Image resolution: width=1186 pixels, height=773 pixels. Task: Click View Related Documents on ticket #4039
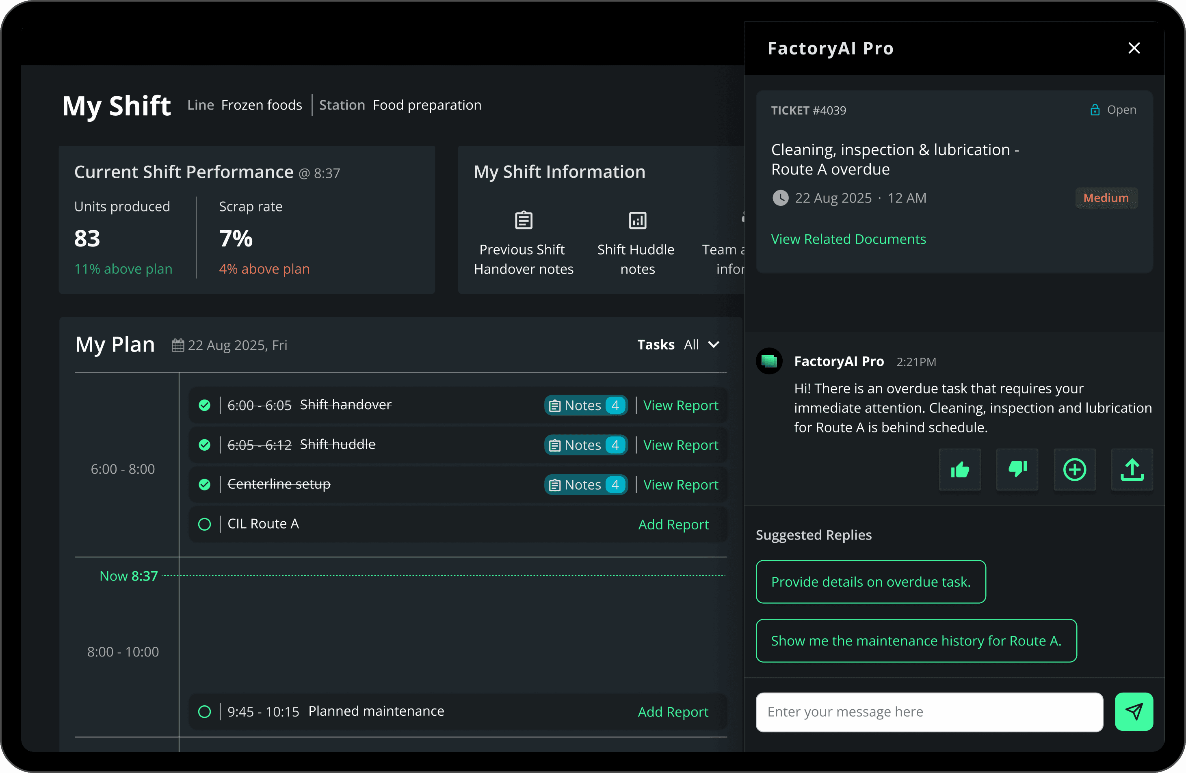848,239
